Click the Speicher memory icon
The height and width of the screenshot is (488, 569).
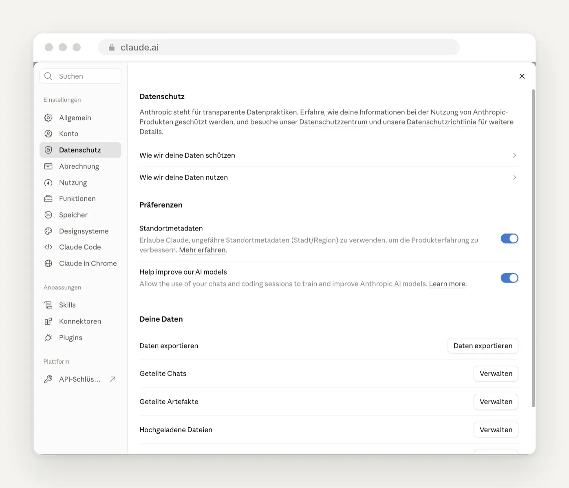click(48, 215)
